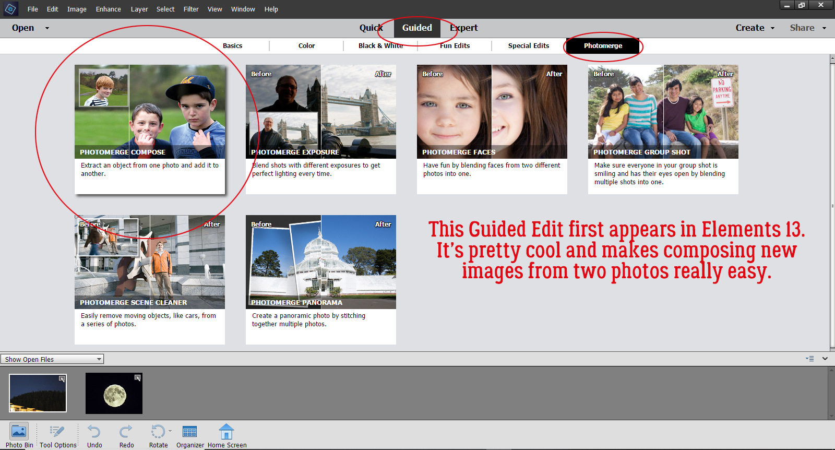
Task: Go to the Home Screen
Action: tap(227, 435)
